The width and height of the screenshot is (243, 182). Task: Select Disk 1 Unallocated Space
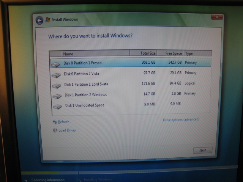coord(131,105)
